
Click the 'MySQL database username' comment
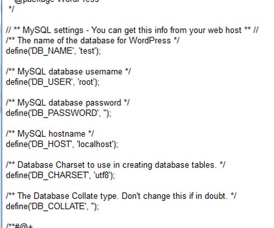[69, 72]
